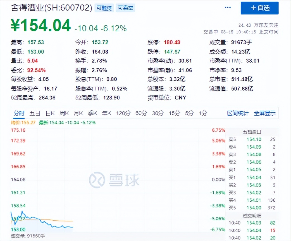Select the 卖4 order row at 154.09
The width and height of the screenshot is (291, 241).
252,147
